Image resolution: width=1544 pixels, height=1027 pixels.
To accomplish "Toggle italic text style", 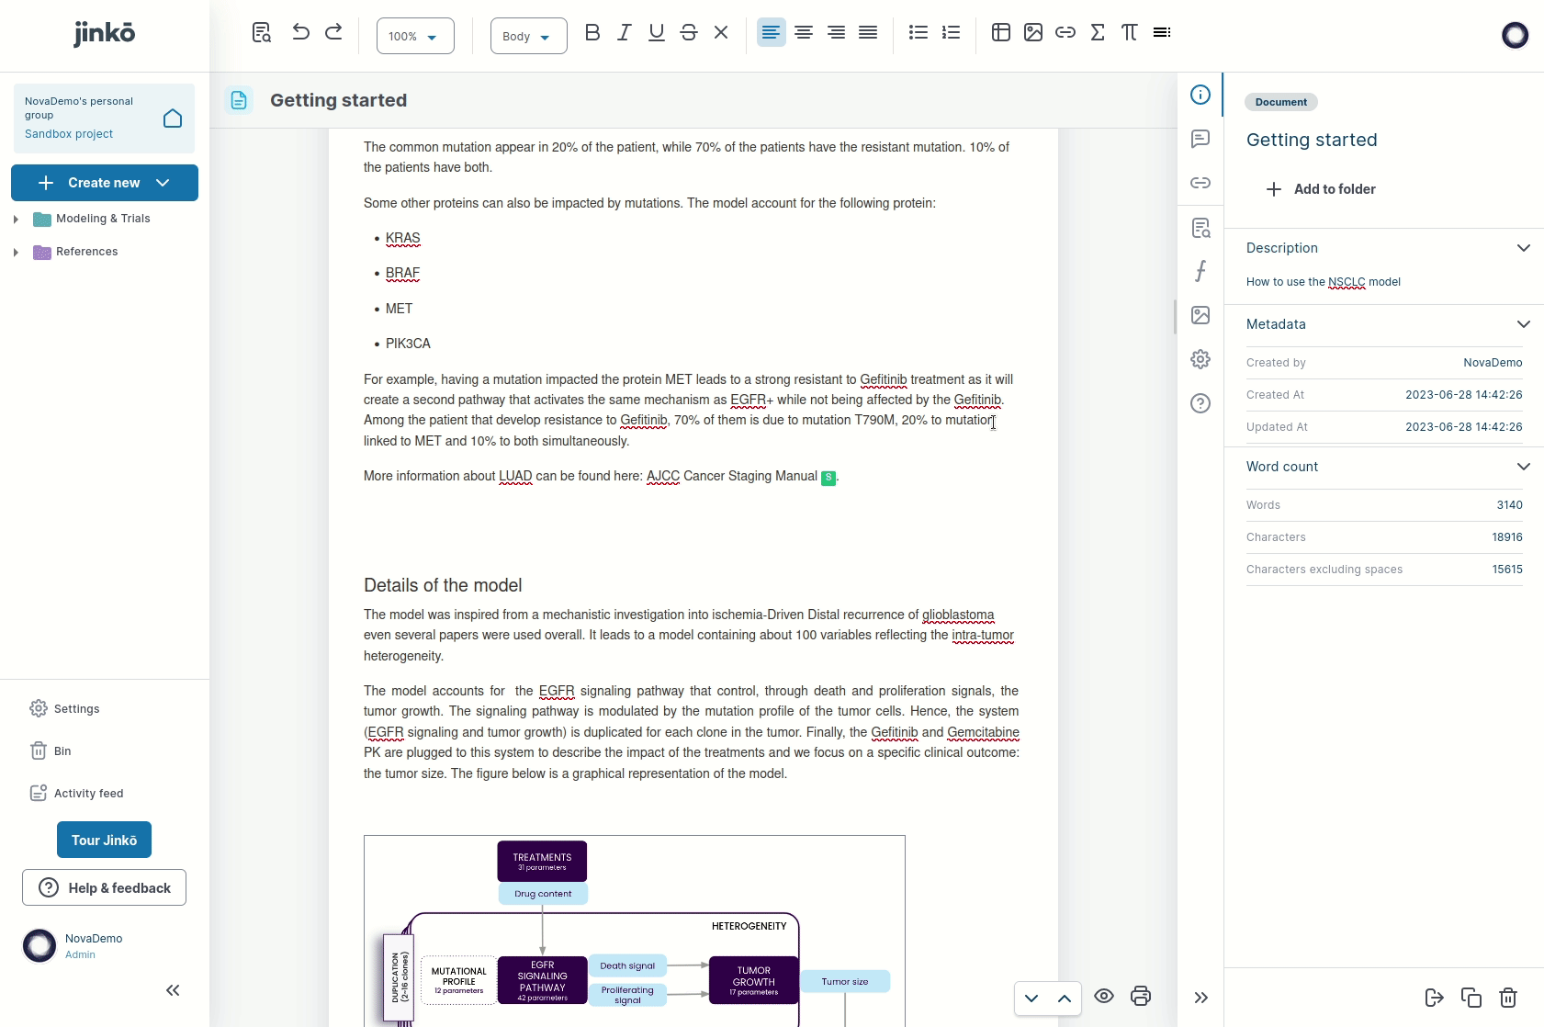I will point(625,33).
